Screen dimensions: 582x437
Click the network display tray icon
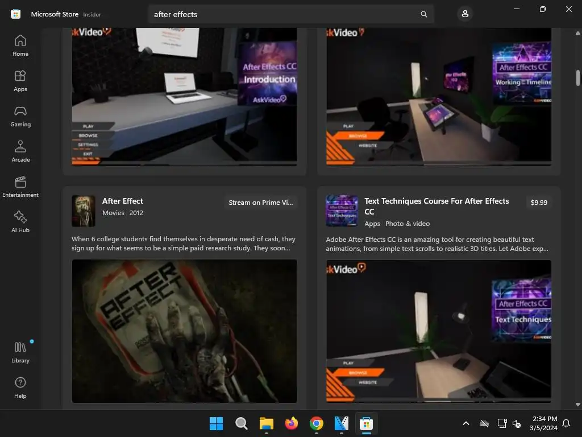[x=502, y=423]
